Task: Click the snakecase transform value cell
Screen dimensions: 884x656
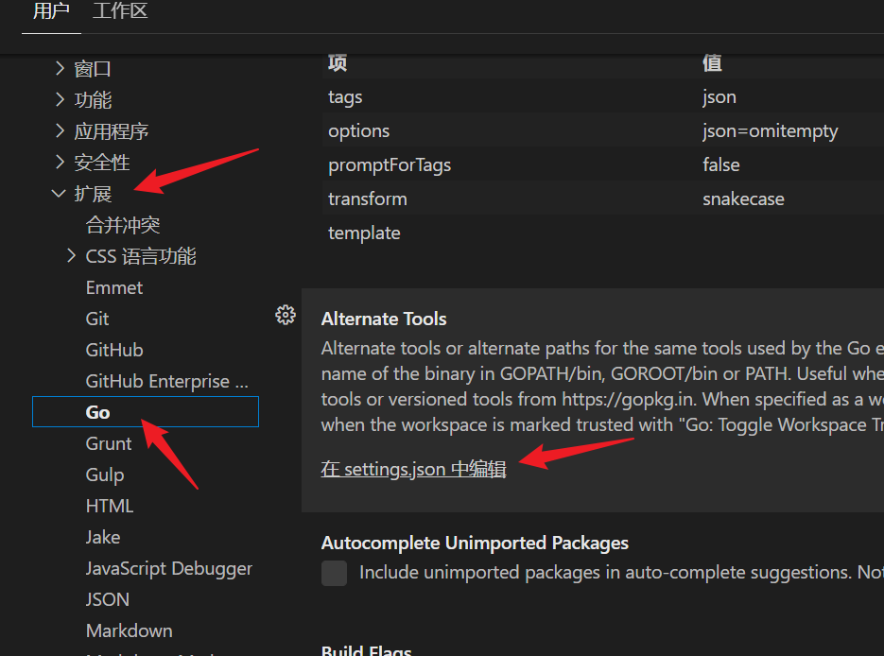Action: [743, 199]
